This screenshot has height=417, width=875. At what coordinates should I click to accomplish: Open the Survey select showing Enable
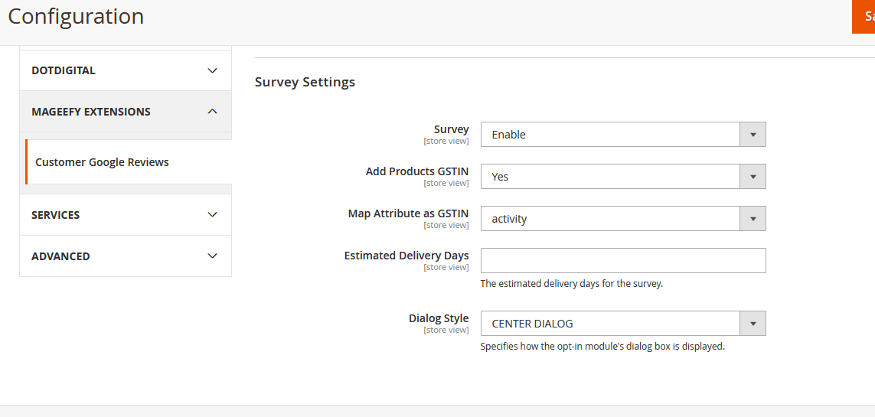pyautogui.click(x=610, y=135)
